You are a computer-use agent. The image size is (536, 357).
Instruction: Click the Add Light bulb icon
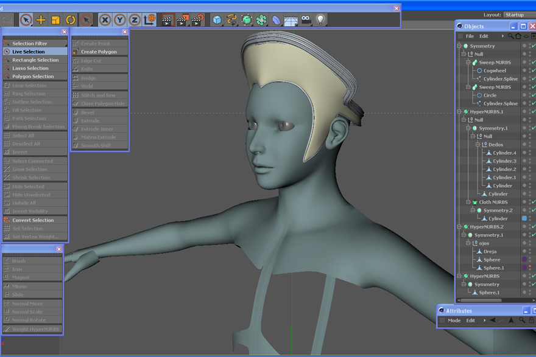pyautogui.click(x=320, y=20)
